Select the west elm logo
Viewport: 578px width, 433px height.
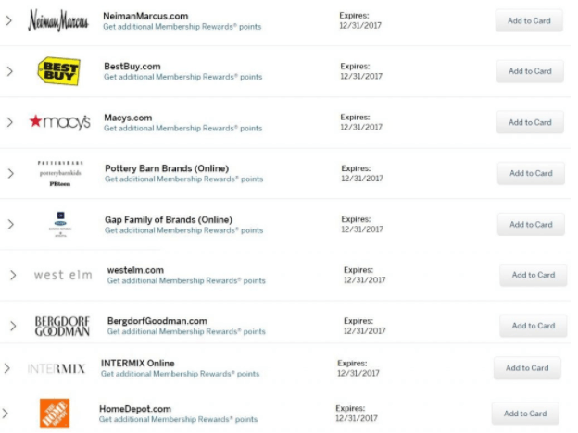[63, 275]
